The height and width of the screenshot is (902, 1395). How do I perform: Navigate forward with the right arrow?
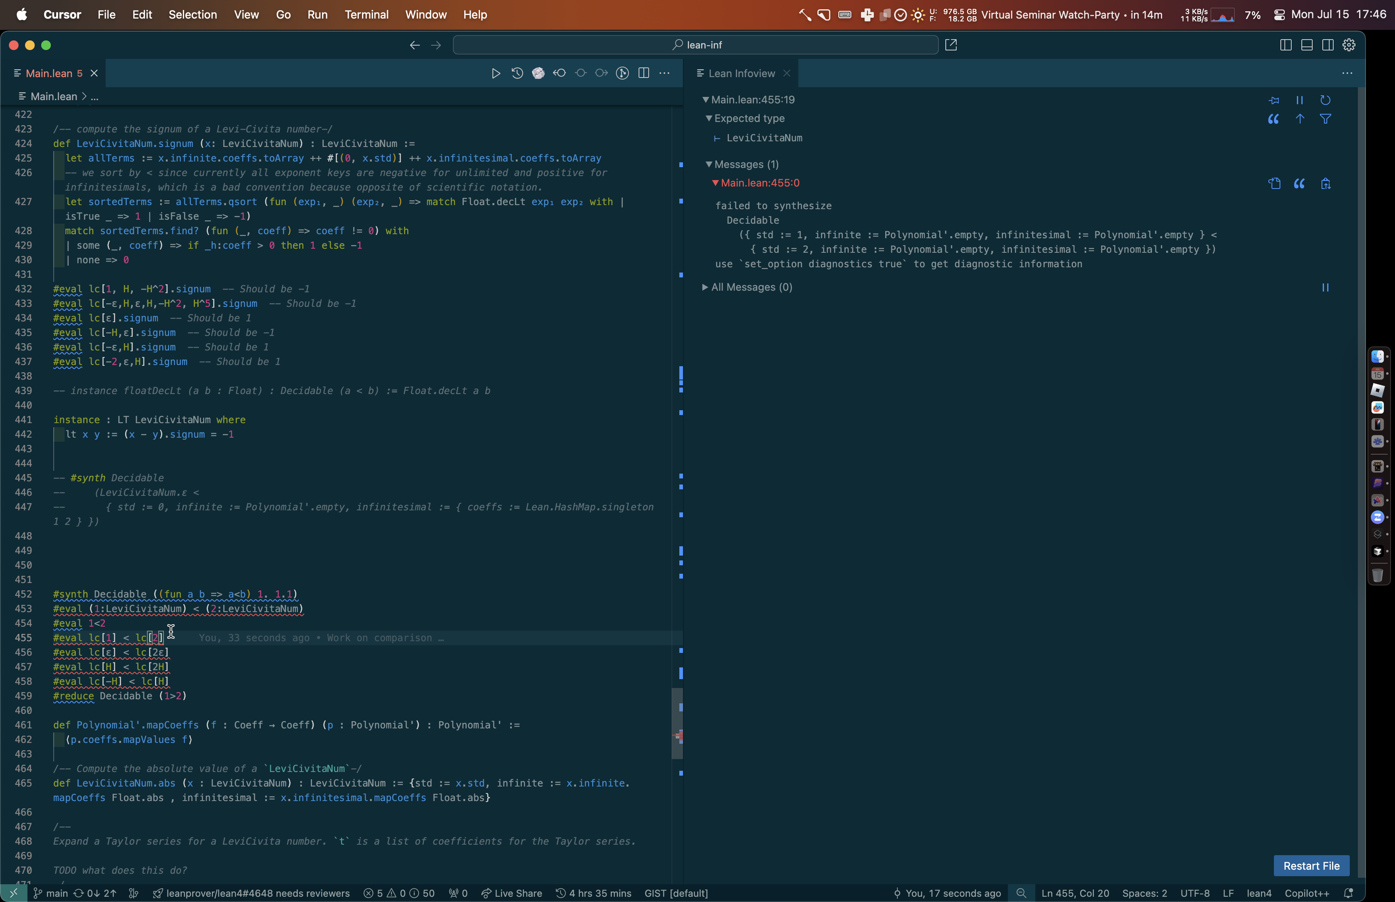pyautogui.click(x=436, y=45)
